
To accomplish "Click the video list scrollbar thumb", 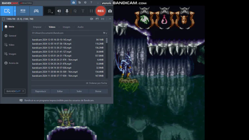I will (107, 41).
